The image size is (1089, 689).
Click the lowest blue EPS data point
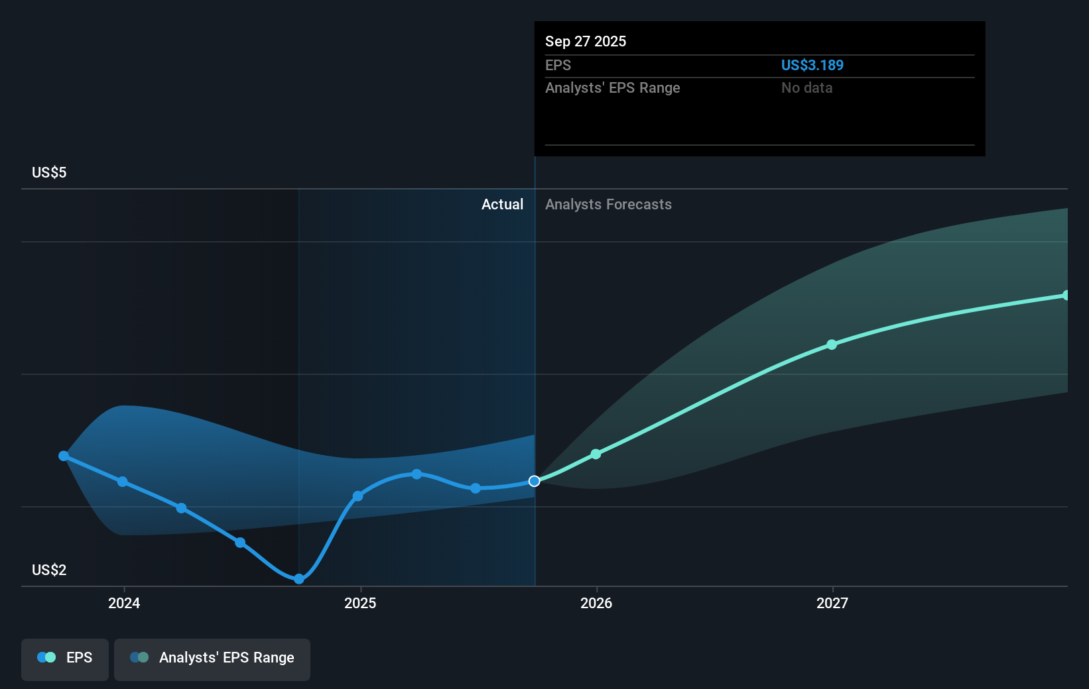click(x=299, y=579)
